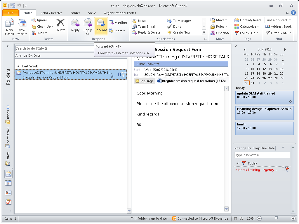Run the Reply & Delete quick step
This screenshot has height=224, width=299.
coord(146,32)
